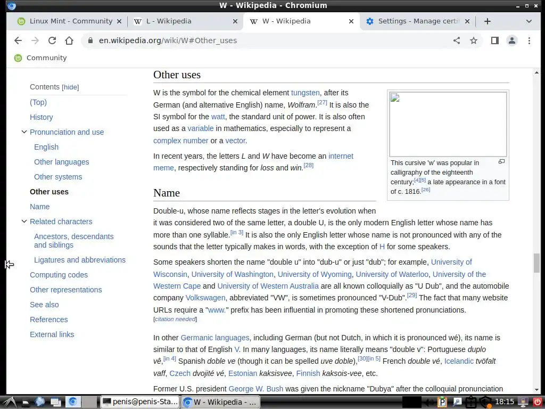Go to Computing codes section
The image size is (545, 409).
click(59, 275)
